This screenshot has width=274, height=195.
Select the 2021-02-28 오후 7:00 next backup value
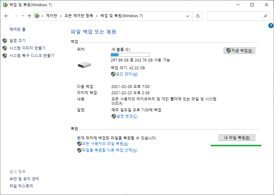130,87
